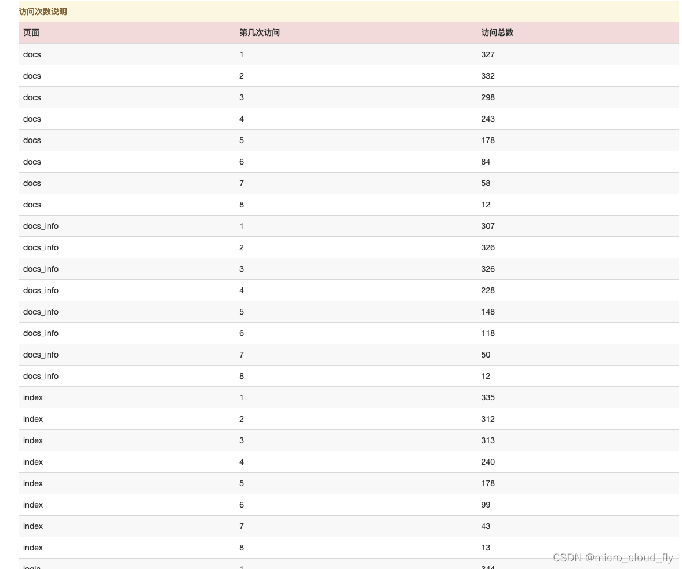Select the total value 312

point(487,419)
